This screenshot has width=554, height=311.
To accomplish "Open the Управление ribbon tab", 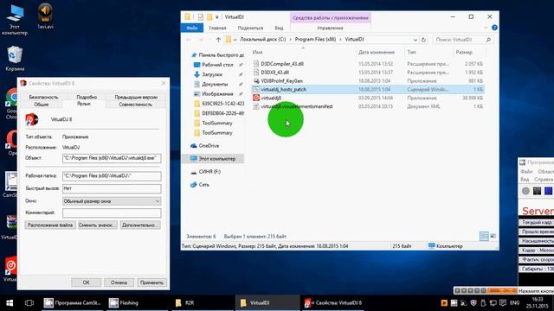I will click(330, 28).
